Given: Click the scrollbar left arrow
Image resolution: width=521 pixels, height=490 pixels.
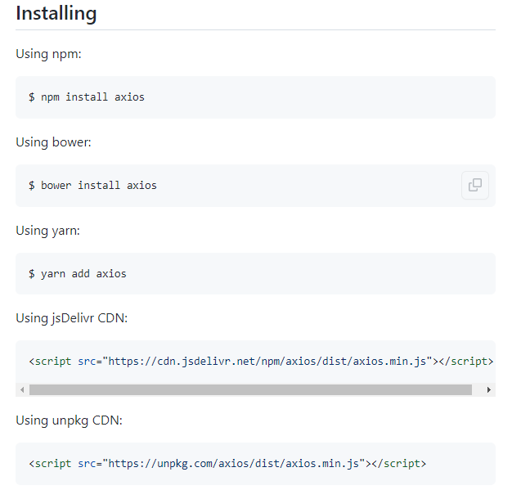Looking at the screenshot, I should pos(21,390).
